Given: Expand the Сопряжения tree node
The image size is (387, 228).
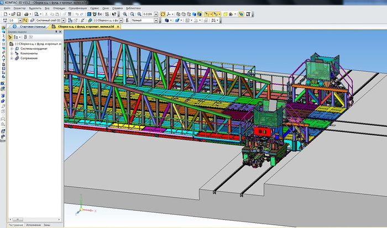Looking at the screenshot, I should 11,57.
